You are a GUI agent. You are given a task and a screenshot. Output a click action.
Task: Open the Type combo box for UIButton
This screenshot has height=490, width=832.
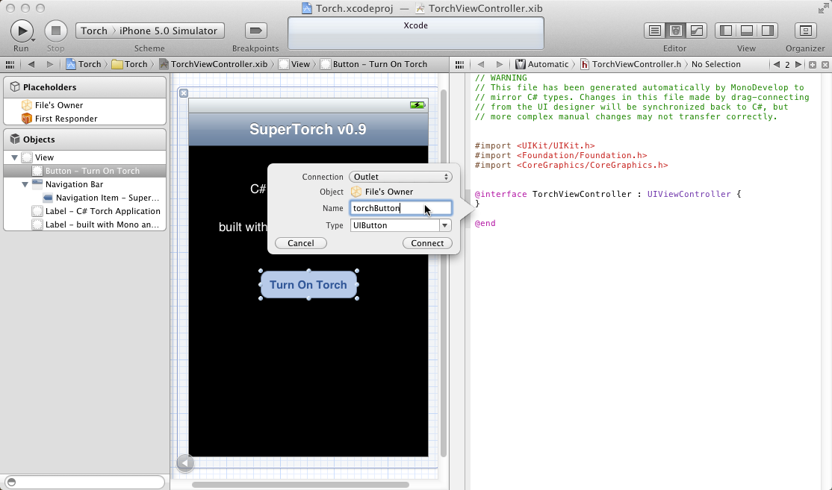click(x=445, y=225)
